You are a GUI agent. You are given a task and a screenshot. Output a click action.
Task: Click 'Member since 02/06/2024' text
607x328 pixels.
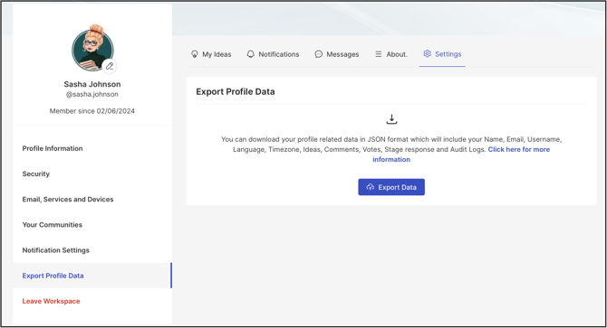(x=92, y=111)
